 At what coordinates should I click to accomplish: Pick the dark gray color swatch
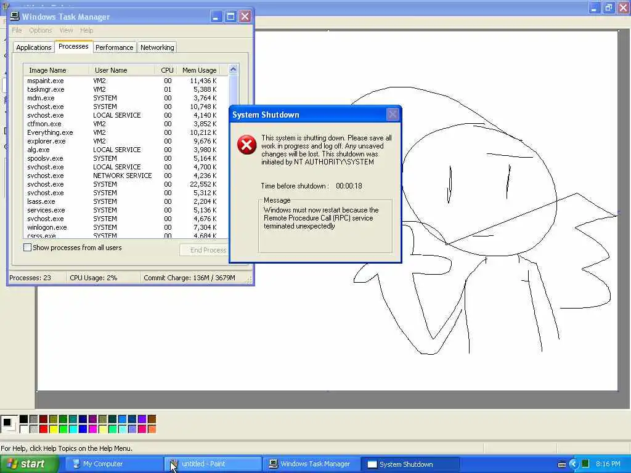[33, 419]
